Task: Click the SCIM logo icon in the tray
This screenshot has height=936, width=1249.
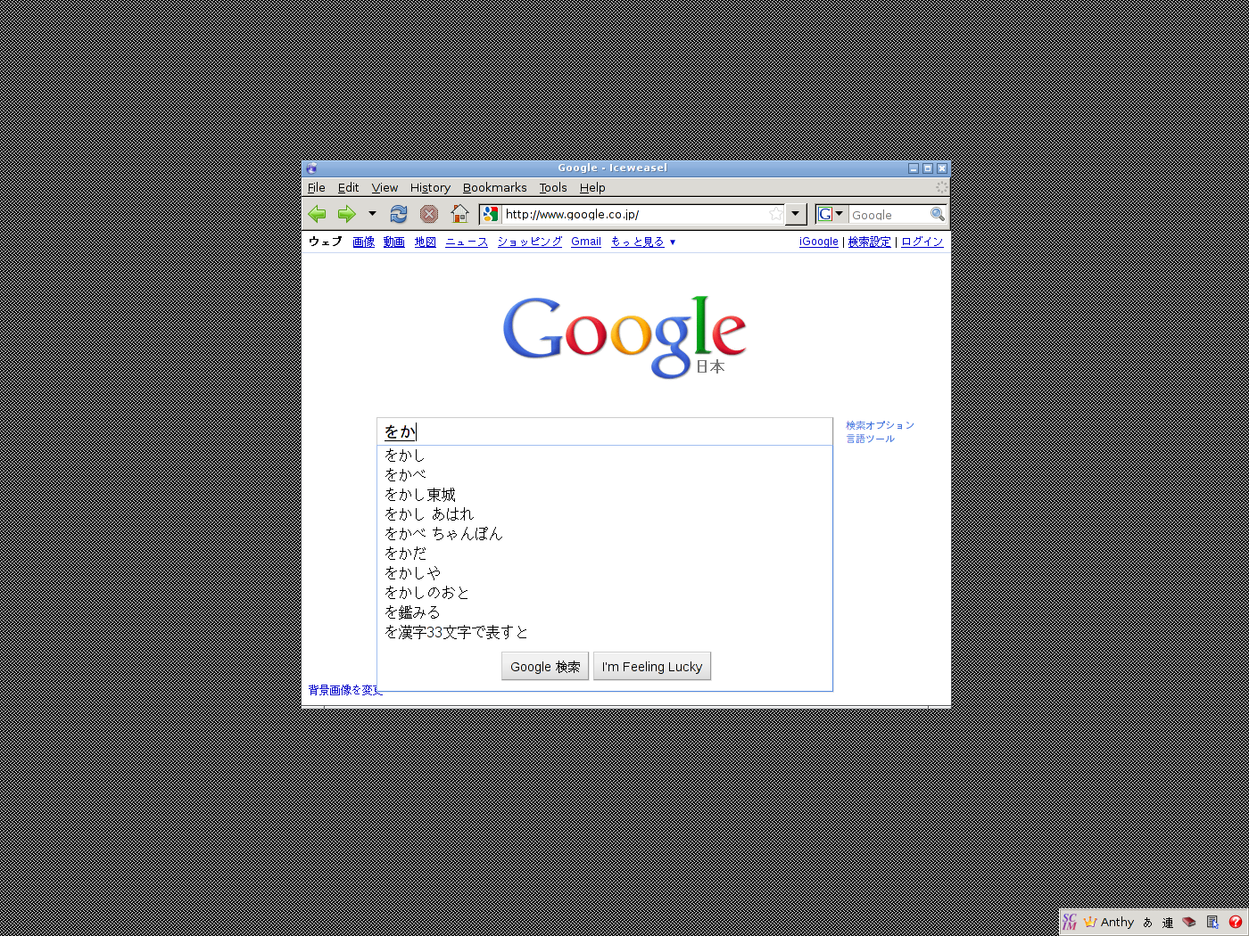Action: pyautogui.click(x=1070, y=922)
